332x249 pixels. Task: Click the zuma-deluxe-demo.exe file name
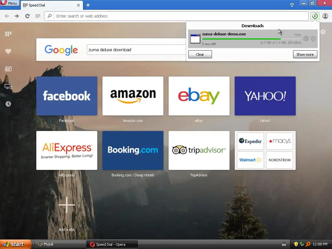[224, 34]
